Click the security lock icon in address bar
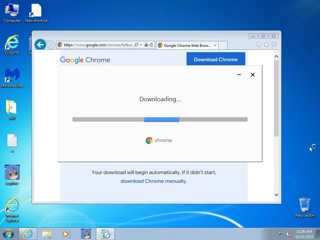The width and height of the screenshot is (320, 240). tap(146, 45)
